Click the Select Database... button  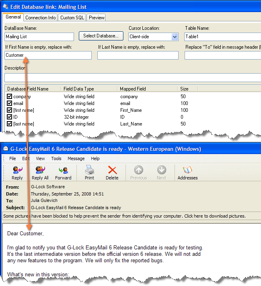[101, 36]
